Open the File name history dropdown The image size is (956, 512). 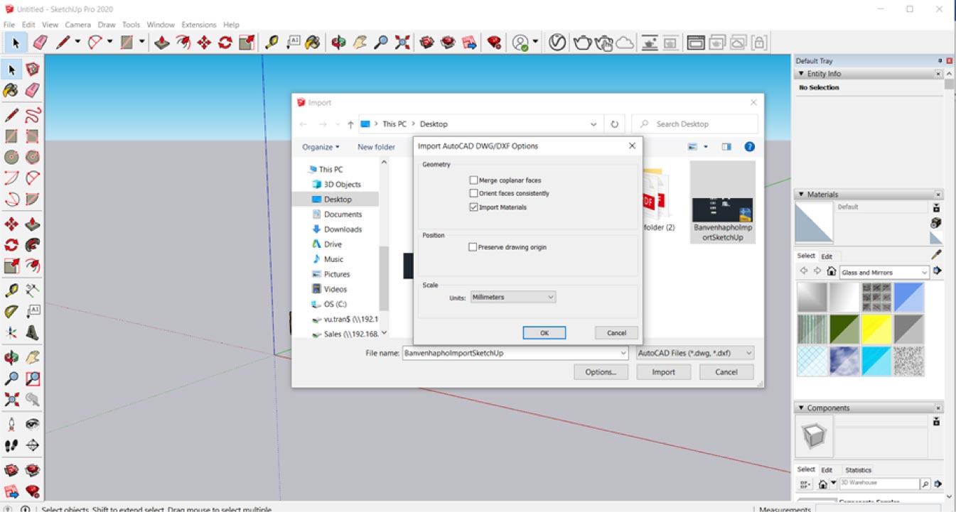point(623,352)
